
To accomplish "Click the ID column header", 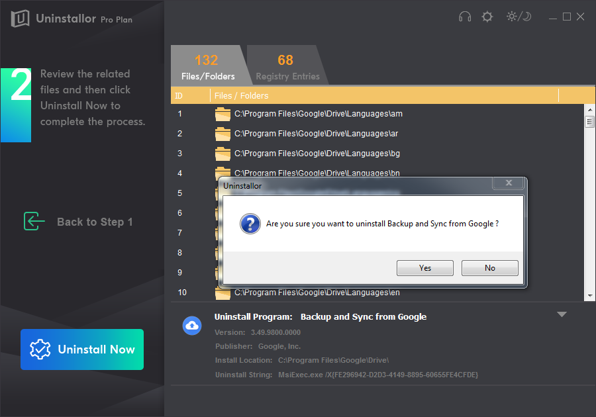I will [x=191, y=96].
